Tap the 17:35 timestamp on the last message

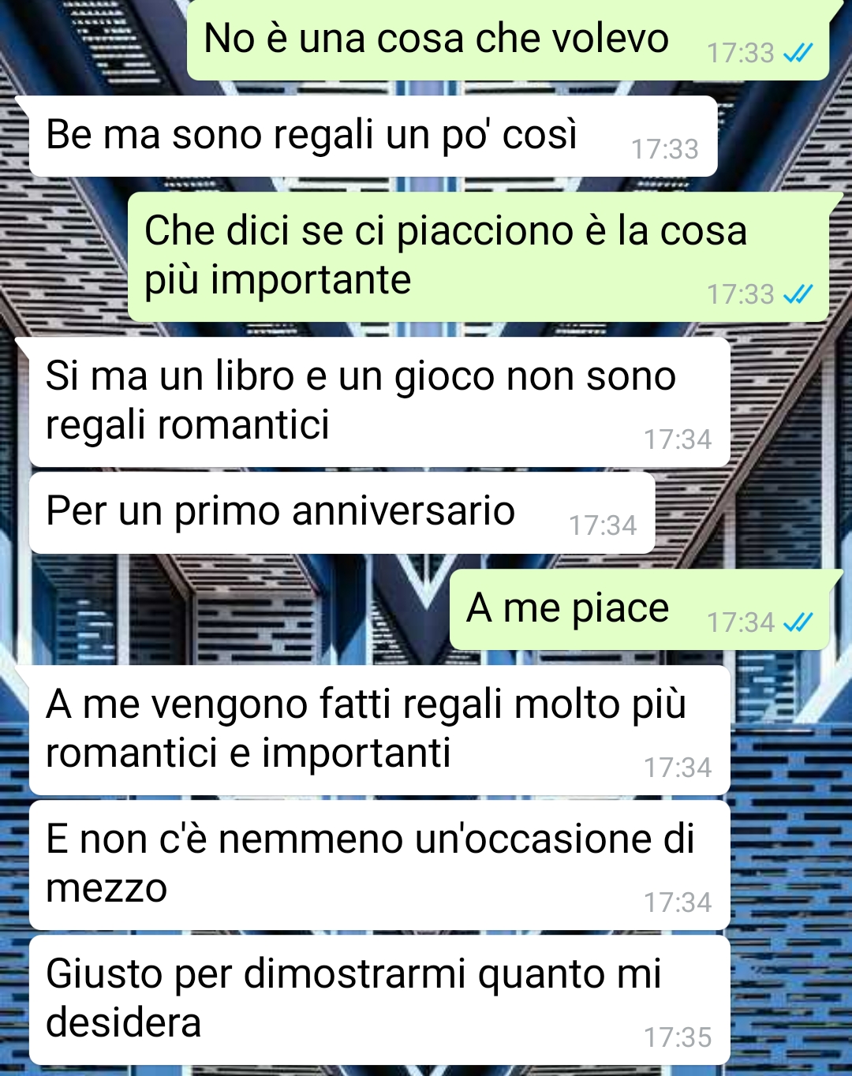click(x=678, y=1037)
